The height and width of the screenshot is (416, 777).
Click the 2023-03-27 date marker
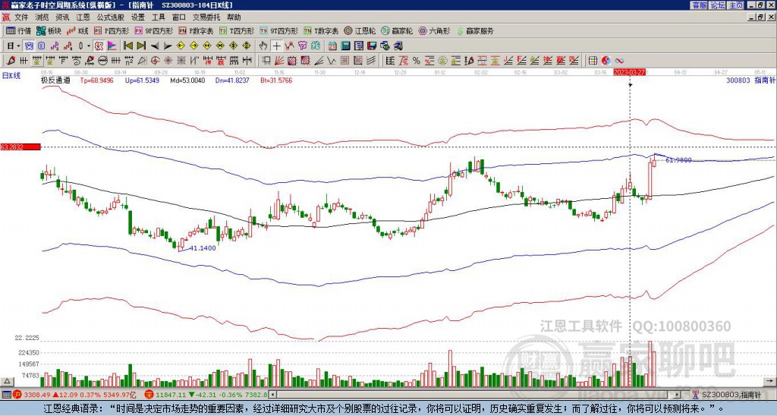(x=629, y=72)
